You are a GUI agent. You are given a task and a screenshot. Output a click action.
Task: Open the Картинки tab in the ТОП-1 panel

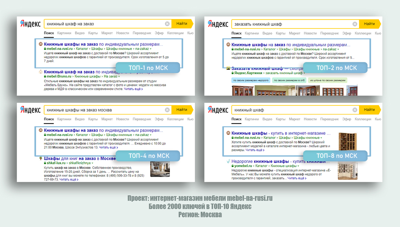(x=64, y=33)
